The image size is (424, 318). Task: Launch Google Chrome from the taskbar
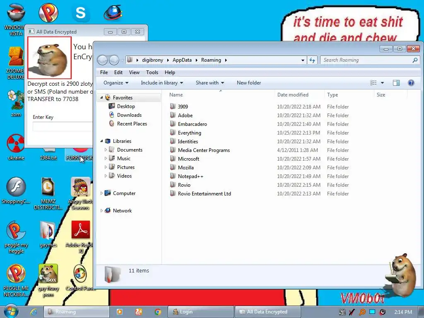pyautogui.click(x=158, y=312)
